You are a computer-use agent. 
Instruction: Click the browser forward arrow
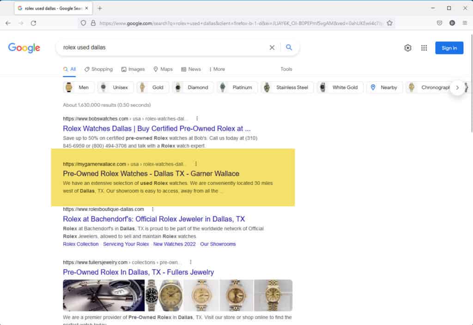coord(21,23)
